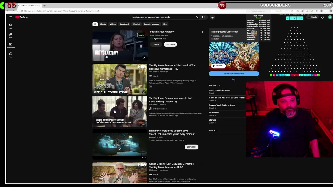This screenshot has width=333, height=187.
Task: Open Shorts from the sidebar
Action: point(11,36)
